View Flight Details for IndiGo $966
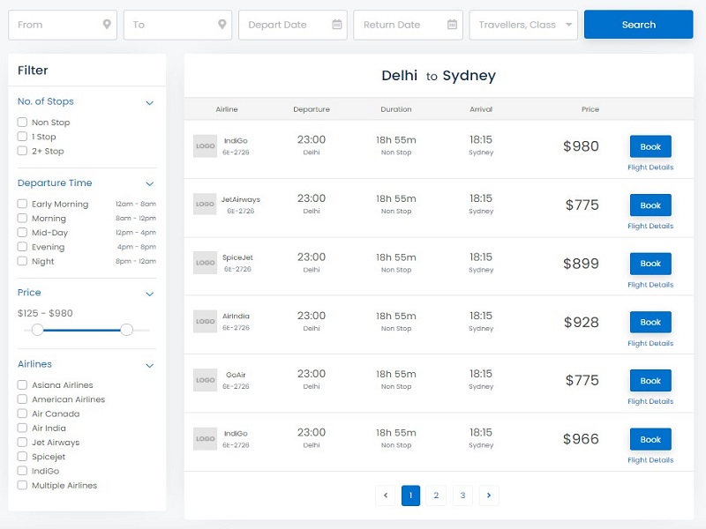The width and height of the screenshot is (706, 529). (x=650, y=460)
